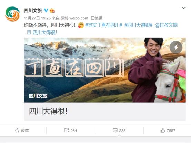Click the repost share icon
Viewport: 191px width, 143px height.
click(x=67, y=131)
